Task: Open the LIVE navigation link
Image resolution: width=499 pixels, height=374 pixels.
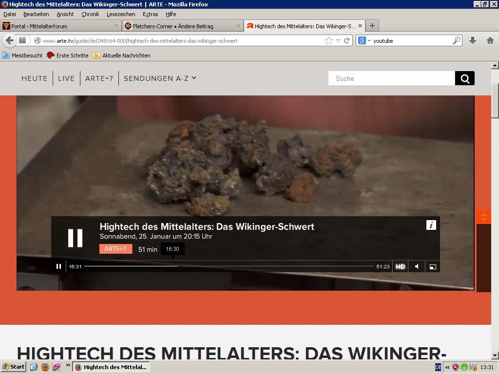Action: point(66,78)
